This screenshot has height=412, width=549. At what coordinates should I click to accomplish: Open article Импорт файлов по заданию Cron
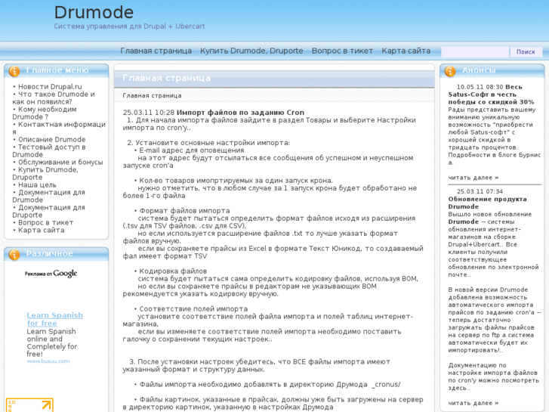(x=240, y=113)
